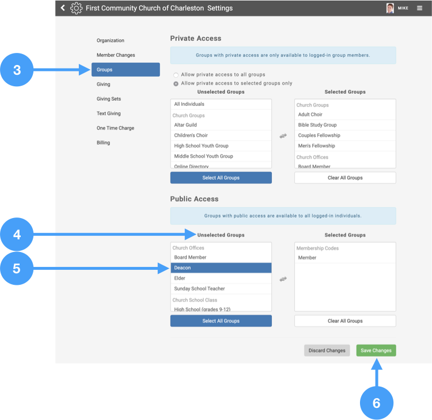The width and height of the screenshot is (432, 420).
Task: Open Mike's user avatar
Action: [390, 8]
